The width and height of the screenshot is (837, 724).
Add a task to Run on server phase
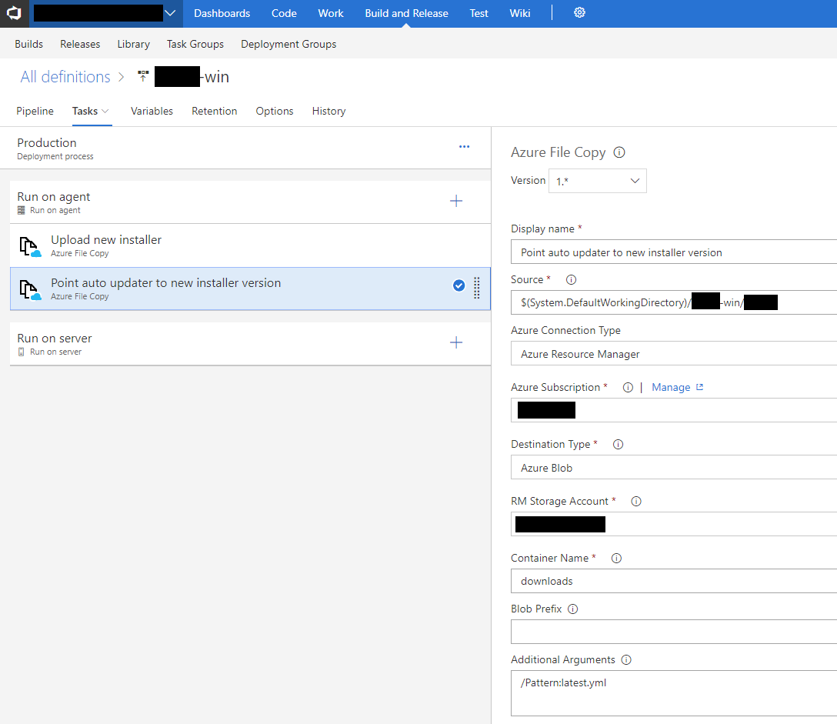click(456, 343)
